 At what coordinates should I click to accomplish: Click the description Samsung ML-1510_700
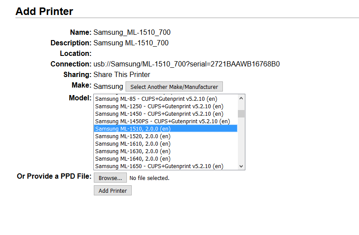[x=131, y=43]
